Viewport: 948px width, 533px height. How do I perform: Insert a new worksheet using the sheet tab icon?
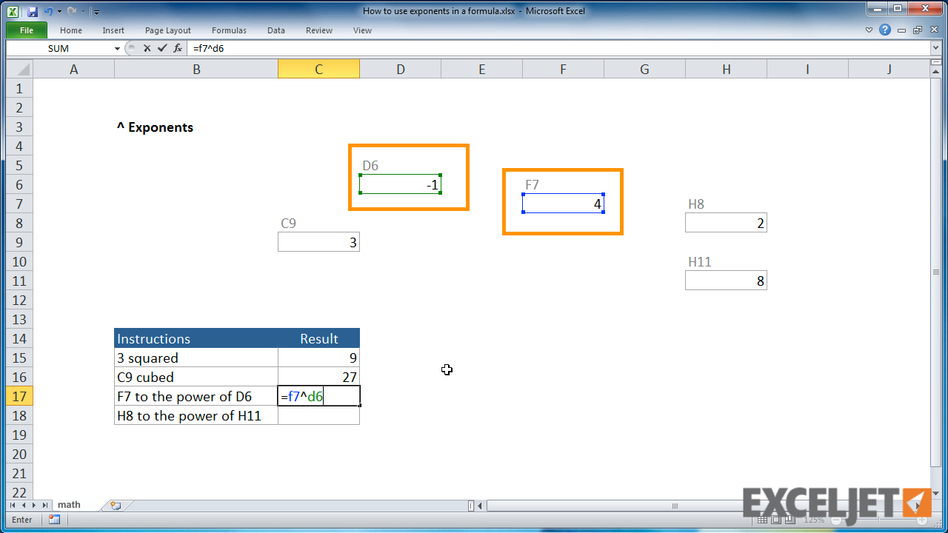(x=116, y=504)
